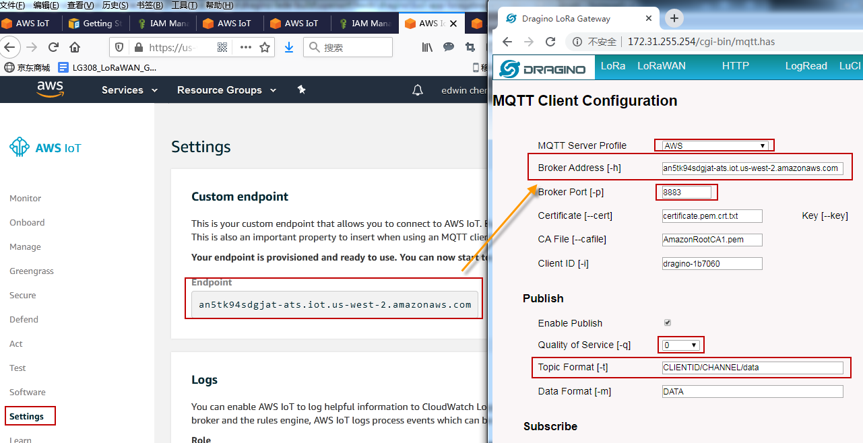Open the LogRead menu in Dragino
Viewport: 863px width, 443px height.
[x=806, y=66]
